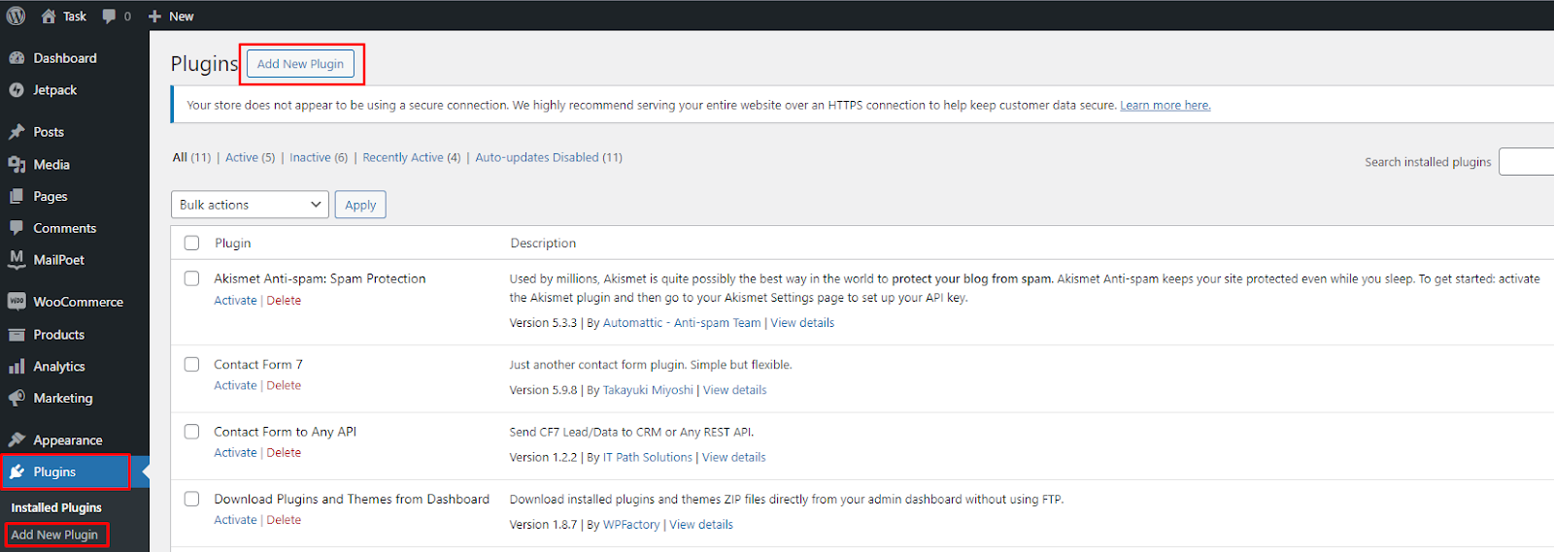Toggle the select-all Plugin checkbox
Image resolution: width=1554 pixels, height=552 pixels.
tap(192, 244)
